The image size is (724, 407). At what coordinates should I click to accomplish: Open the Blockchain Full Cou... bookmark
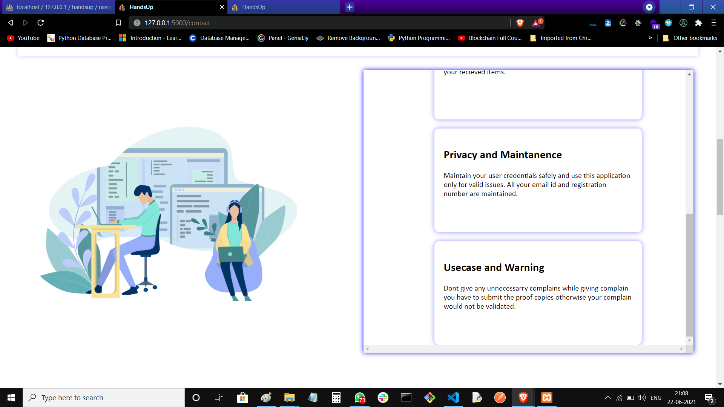[x=490, y=38]
